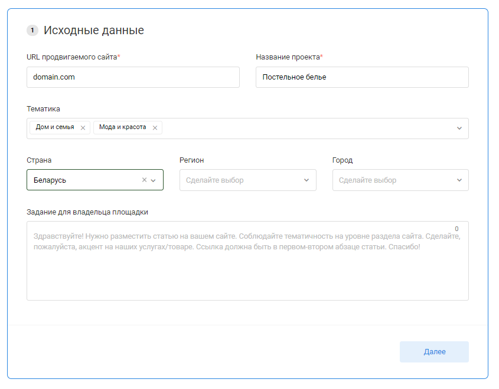Click the character counter in the textarea
Screen dimensions: 499x389
click(x=456, y=229)
